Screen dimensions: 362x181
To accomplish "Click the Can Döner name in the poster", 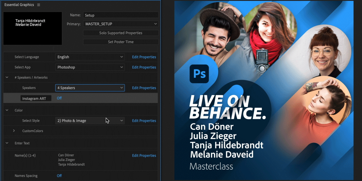I will tap(211, 127).
